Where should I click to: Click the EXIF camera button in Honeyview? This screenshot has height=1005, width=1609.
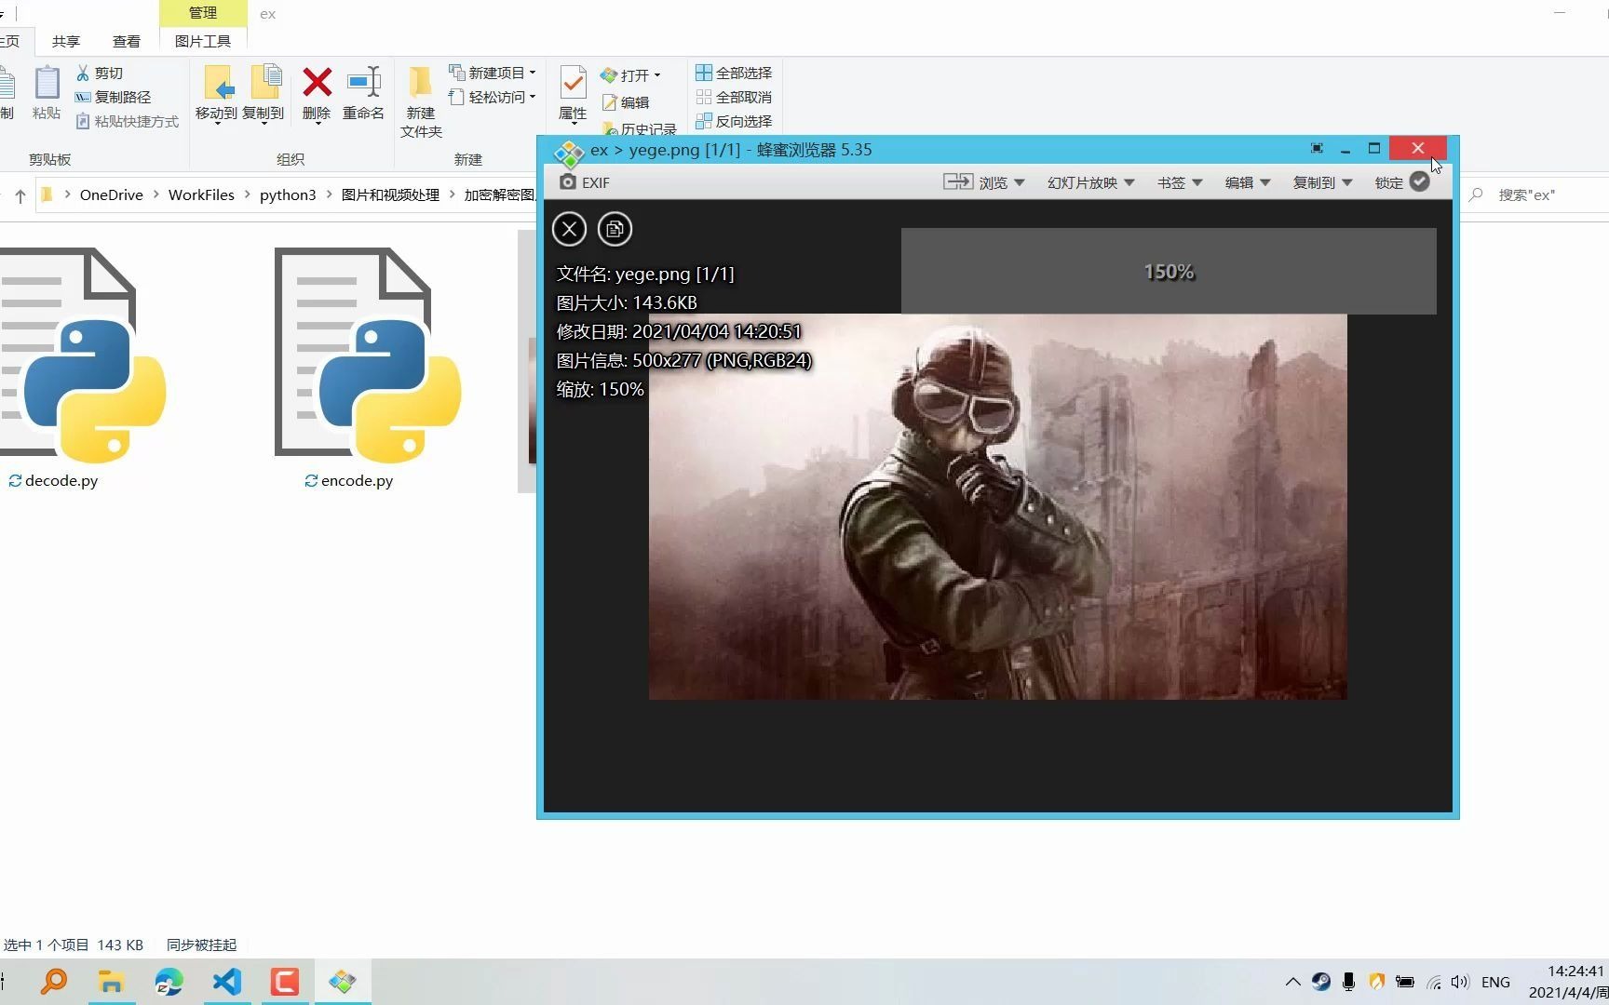point(584,182)
